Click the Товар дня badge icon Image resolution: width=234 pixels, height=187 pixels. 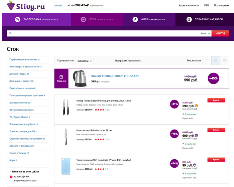(x=61, y=77)
